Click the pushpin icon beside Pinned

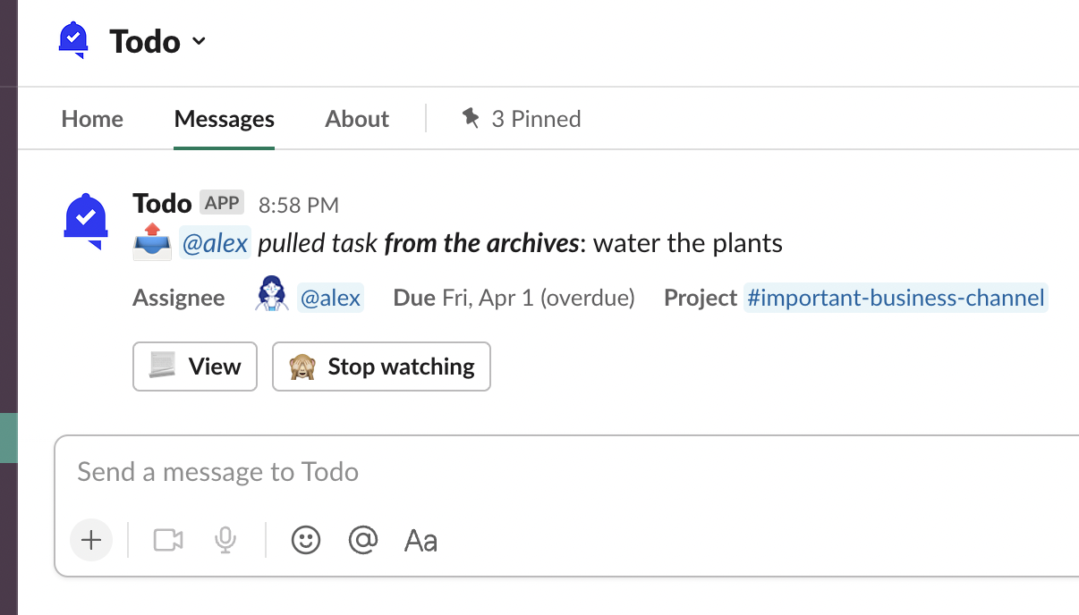[471, 118]
